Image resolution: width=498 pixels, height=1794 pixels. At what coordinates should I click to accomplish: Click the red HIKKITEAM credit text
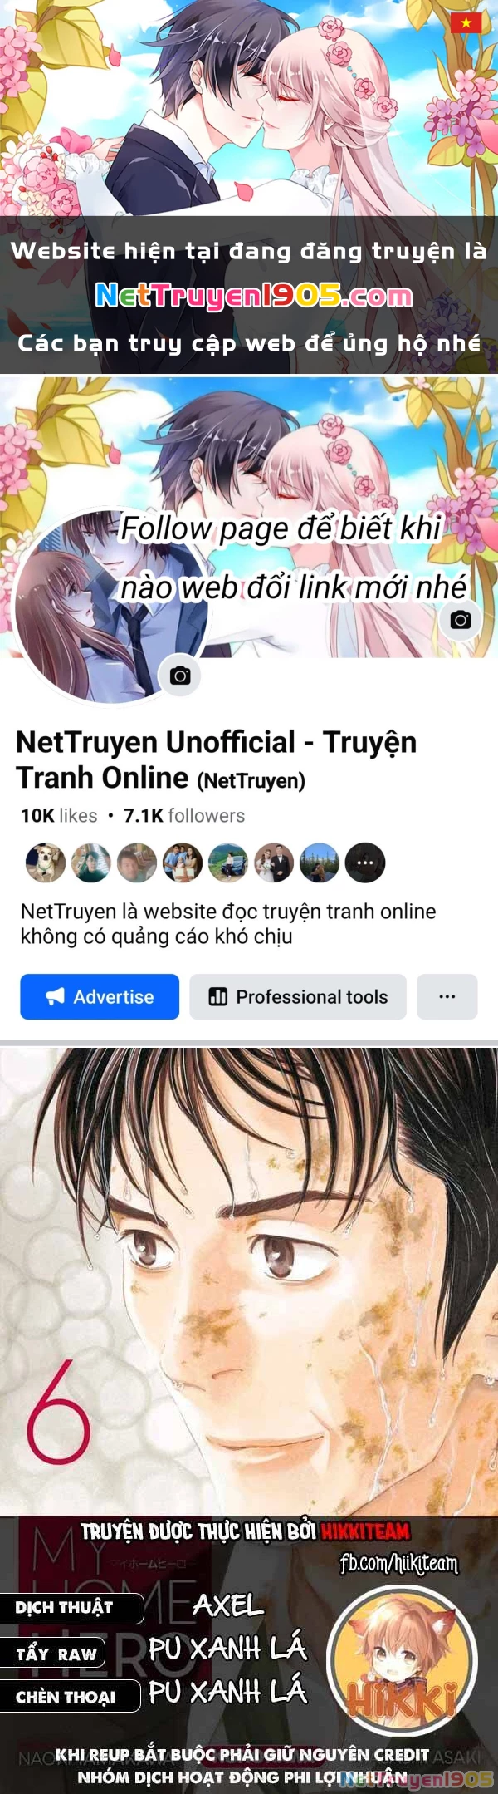365,1531
